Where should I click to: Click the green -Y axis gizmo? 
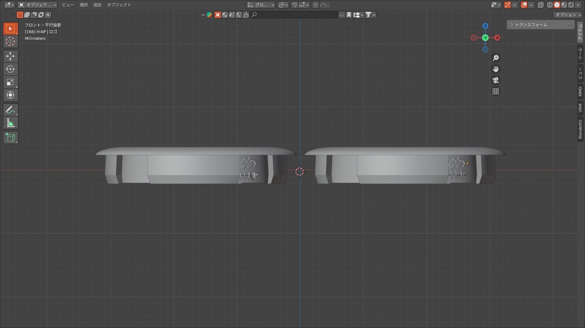(x=485, y=38)
